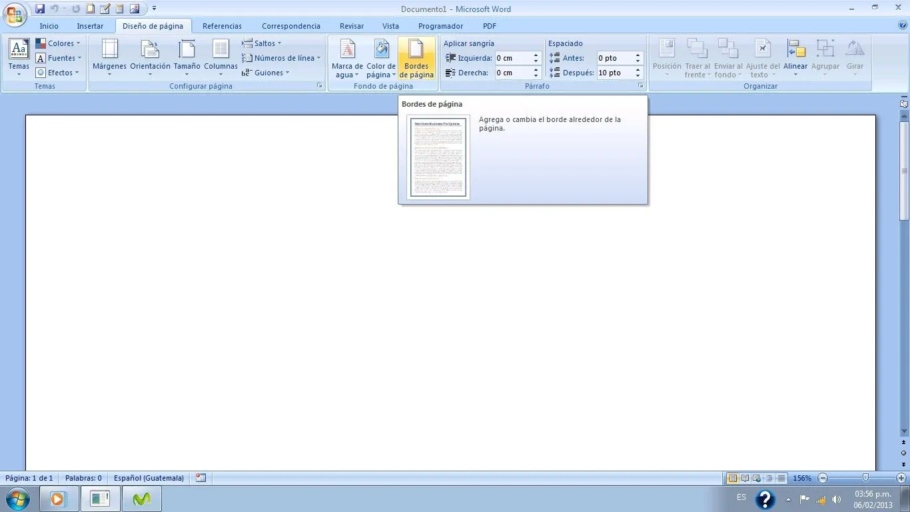The height and width of the screenshot is (512, 910).
Task: Open Word Help question mark icon
Action: [903, 25]
